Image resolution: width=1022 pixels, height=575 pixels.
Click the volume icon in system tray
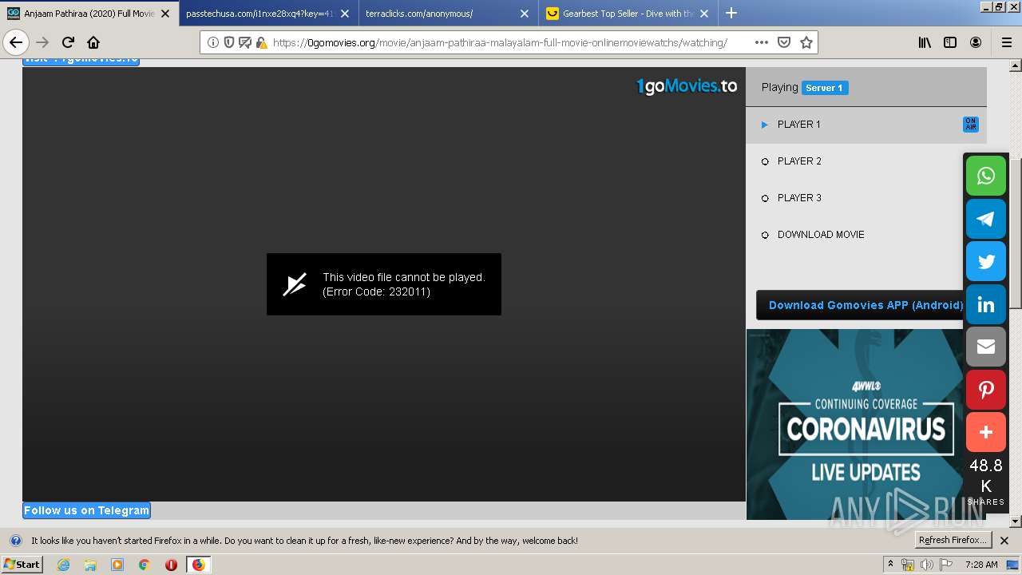(927, 565)
